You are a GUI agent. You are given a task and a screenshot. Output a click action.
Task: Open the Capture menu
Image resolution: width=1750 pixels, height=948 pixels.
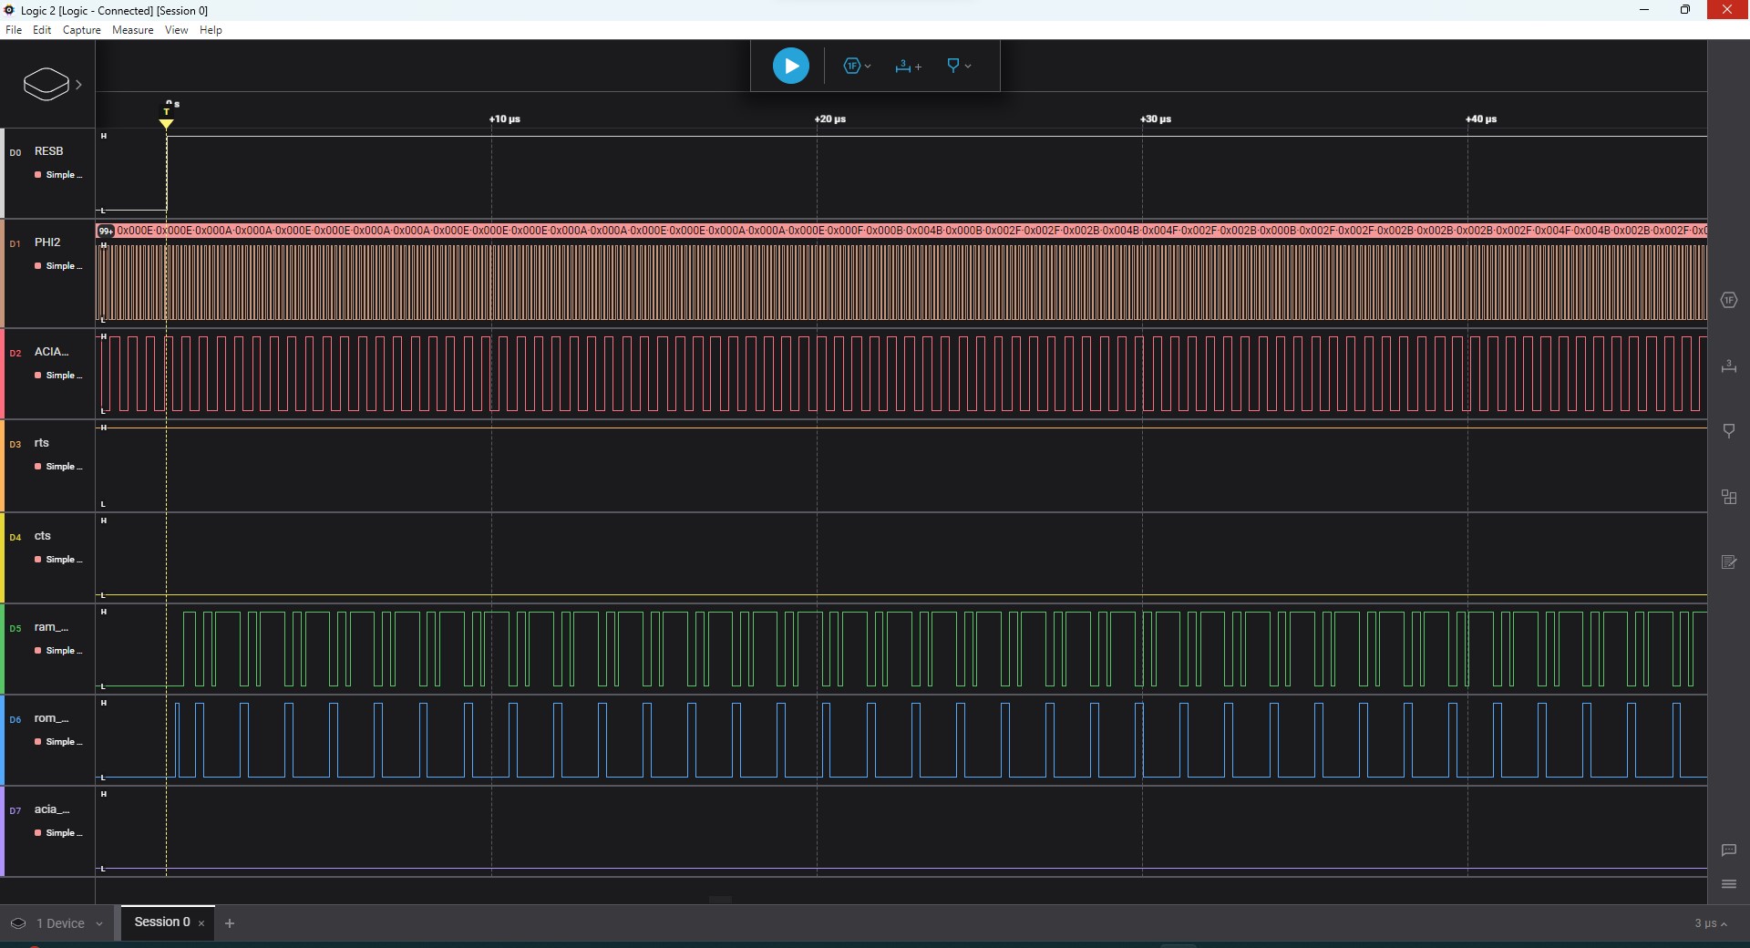pos(81,30)
